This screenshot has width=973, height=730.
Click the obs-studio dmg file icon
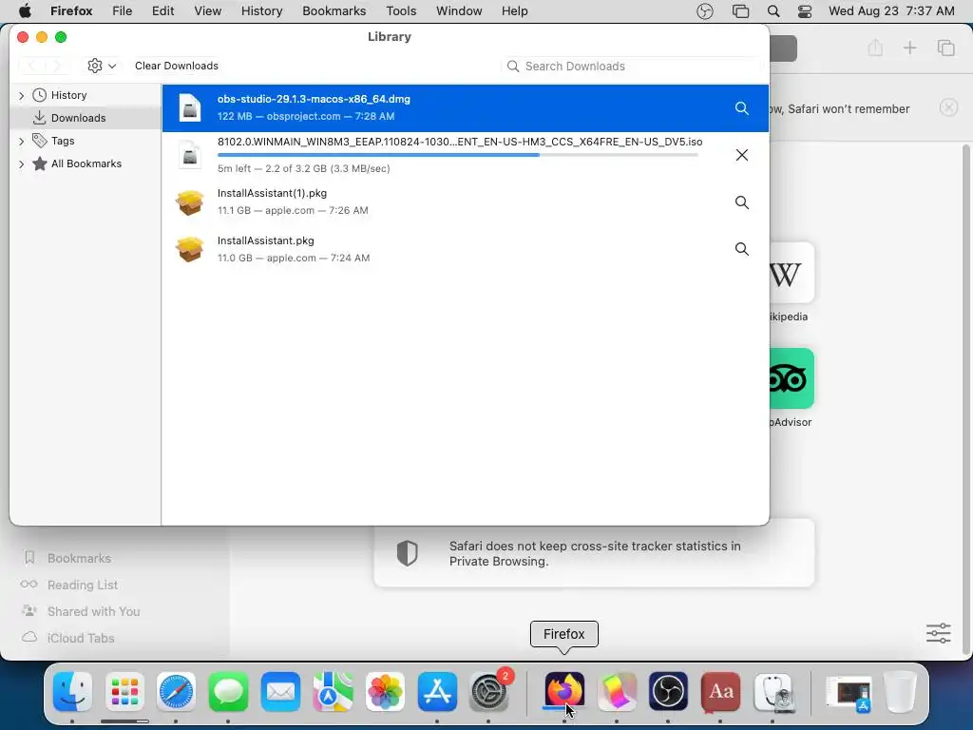[190, 108]
